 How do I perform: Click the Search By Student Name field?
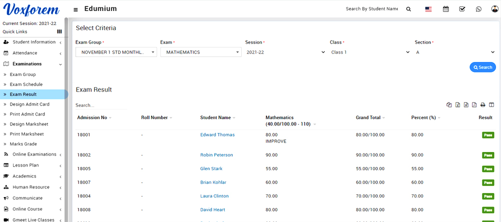[x=372, y=9]
